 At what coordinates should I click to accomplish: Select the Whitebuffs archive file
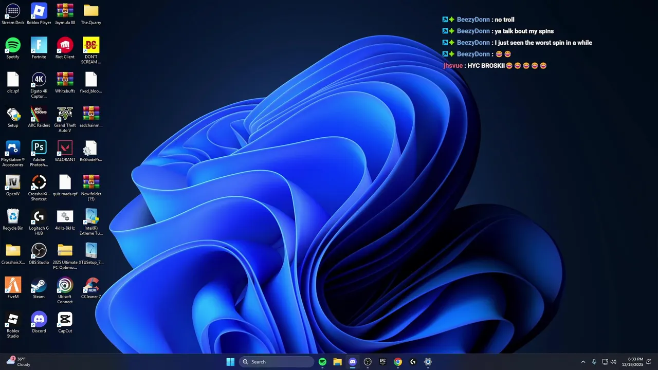[65, 83]
